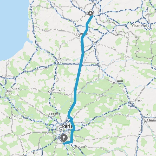Image resolution: width=156 pixels, height=156 pixels.
Task: Select the Cergy city marker
Action: coord(48,116)
